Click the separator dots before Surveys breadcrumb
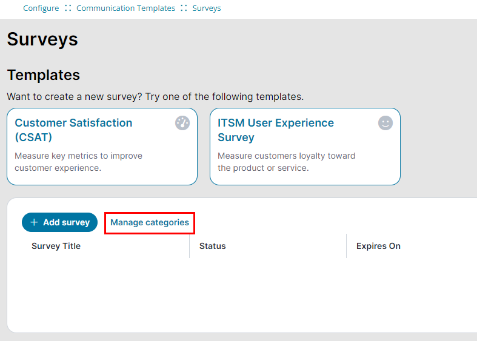This screenshot has width=477, height=341. point(184,8)
